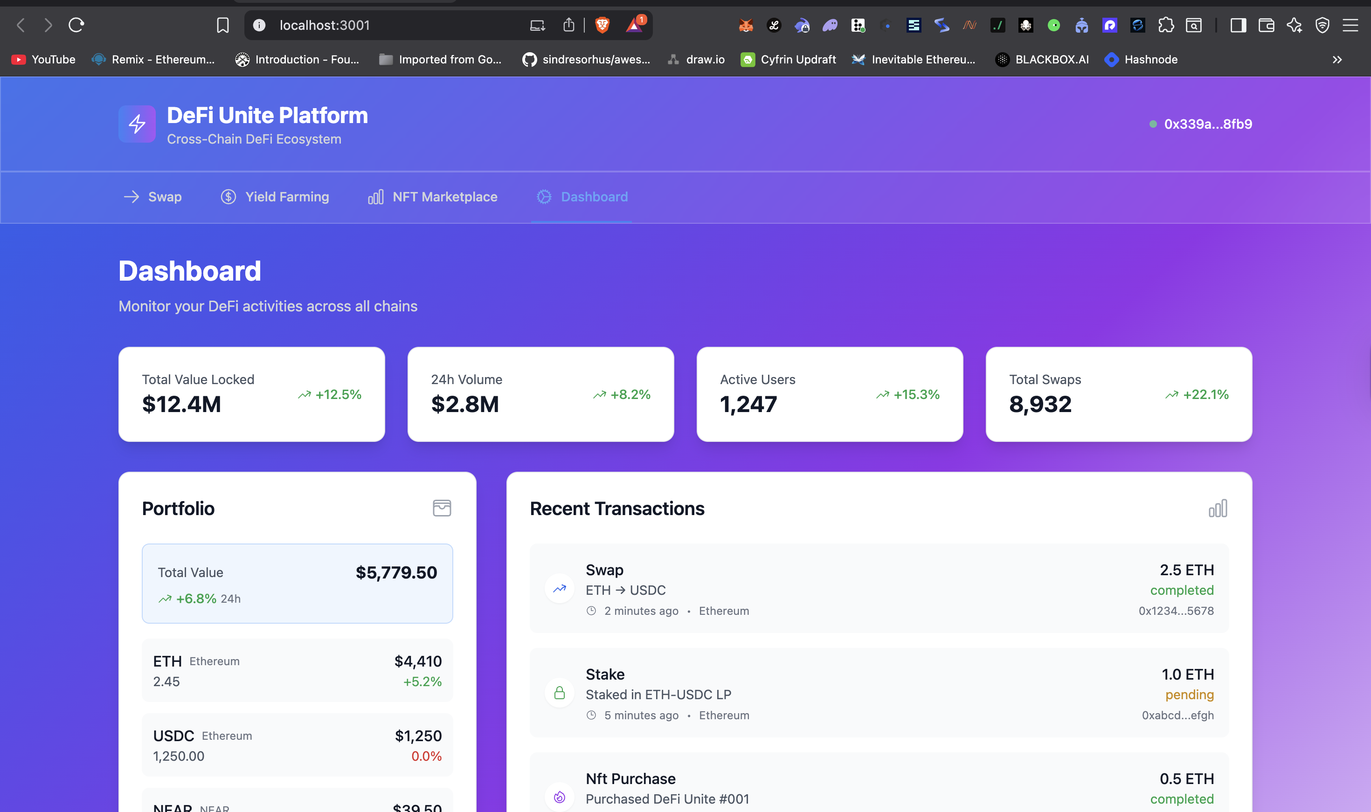Image resolution: width=1371 pixels, height=812 pixels.
Task: Open the purple square R extension
Action: click(x=1109, y=25)
